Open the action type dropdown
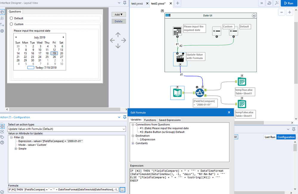Screen dimensions: 298x194 [123, 129]
